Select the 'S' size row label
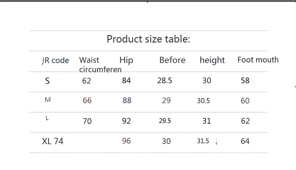Screen dimensions: 296x170 click(47, 81)
